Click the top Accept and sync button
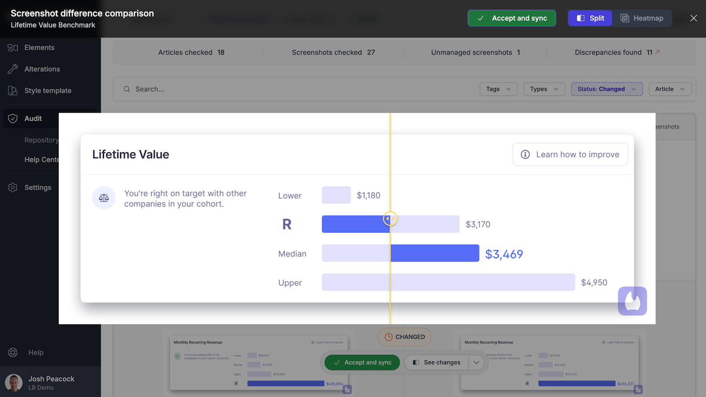Screen dimensions: 706x397 coord(511,18)
